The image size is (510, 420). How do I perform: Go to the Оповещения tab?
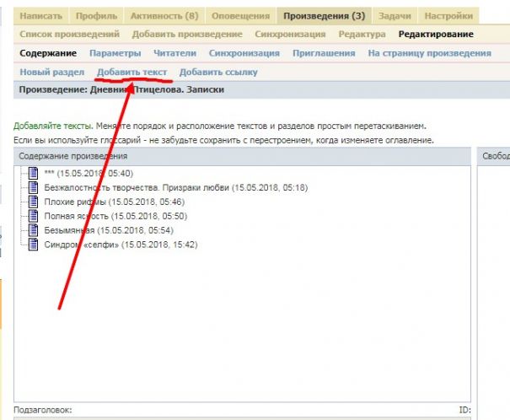239,16
